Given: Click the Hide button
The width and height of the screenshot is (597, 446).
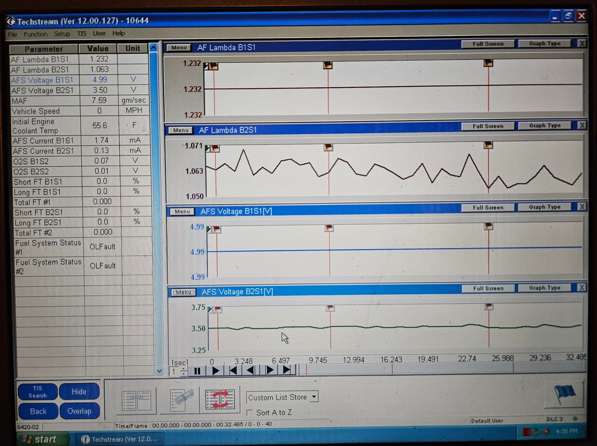Looking at the screenshot, I should coord(79,392).
